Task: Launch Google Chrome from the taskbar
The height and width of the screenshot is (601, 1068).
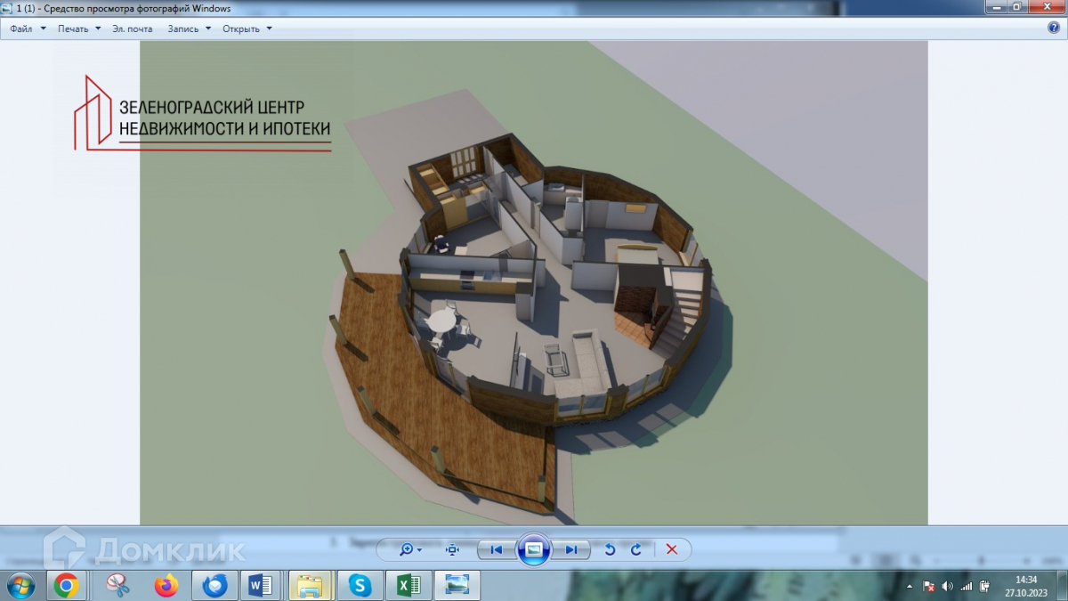Action: point(66,585)
